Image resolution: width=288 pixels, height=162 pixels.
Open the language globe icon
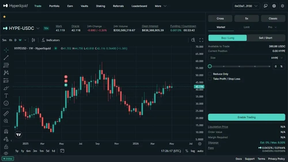(x=274, y=6)
